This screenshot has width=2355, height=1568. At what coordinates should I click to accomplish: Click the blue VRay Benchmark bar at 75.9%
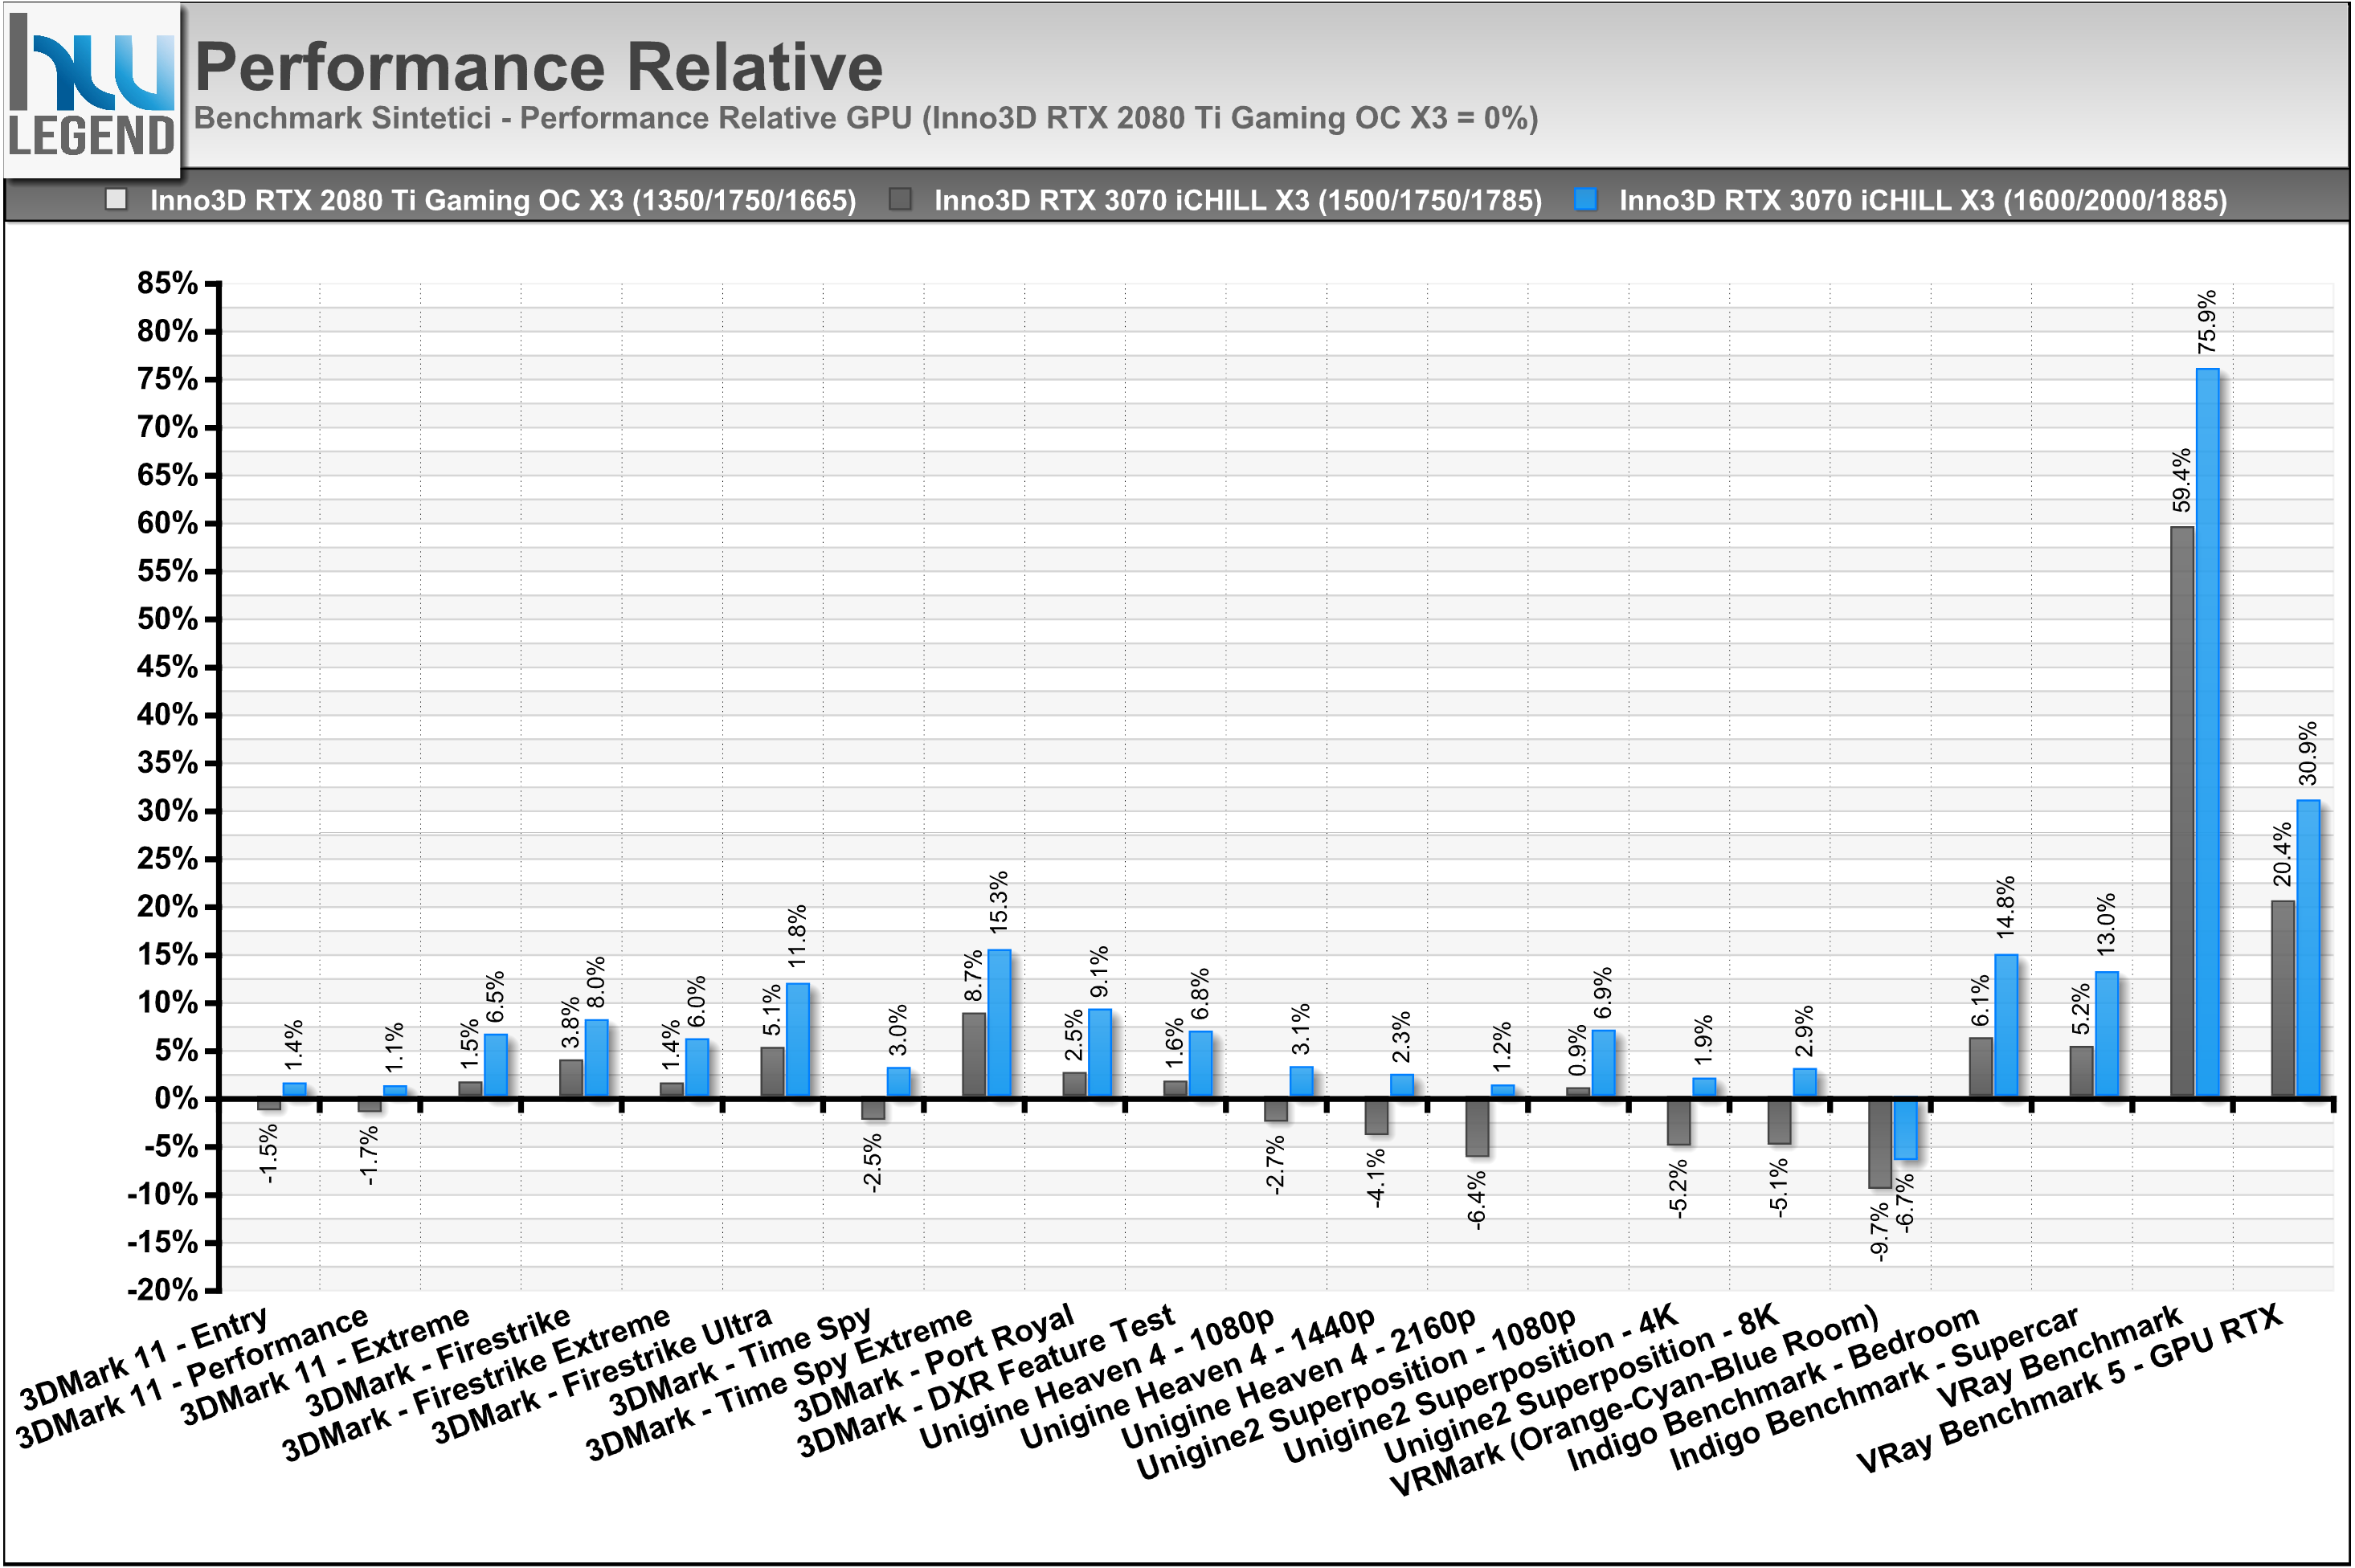2207,733
